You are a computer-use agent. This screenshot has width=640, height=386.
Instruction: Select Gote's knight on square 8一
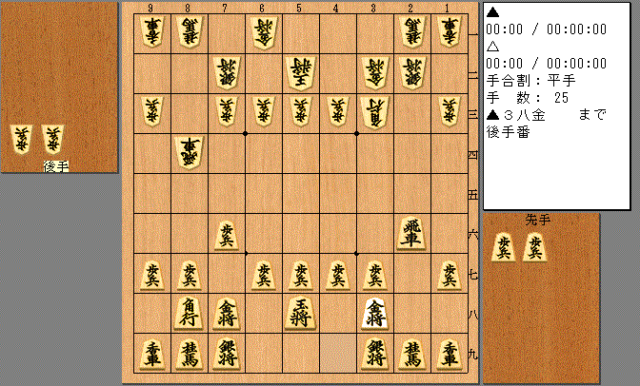coord(189,32)
